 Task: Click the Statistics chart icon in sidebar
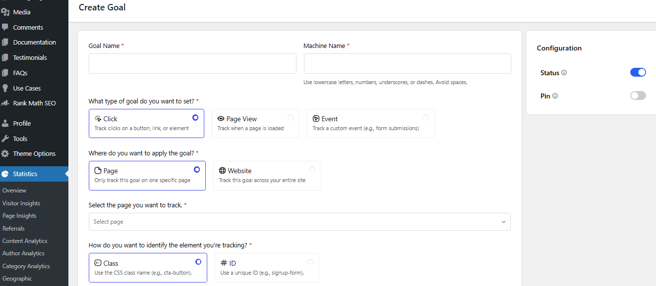(5, 174)
